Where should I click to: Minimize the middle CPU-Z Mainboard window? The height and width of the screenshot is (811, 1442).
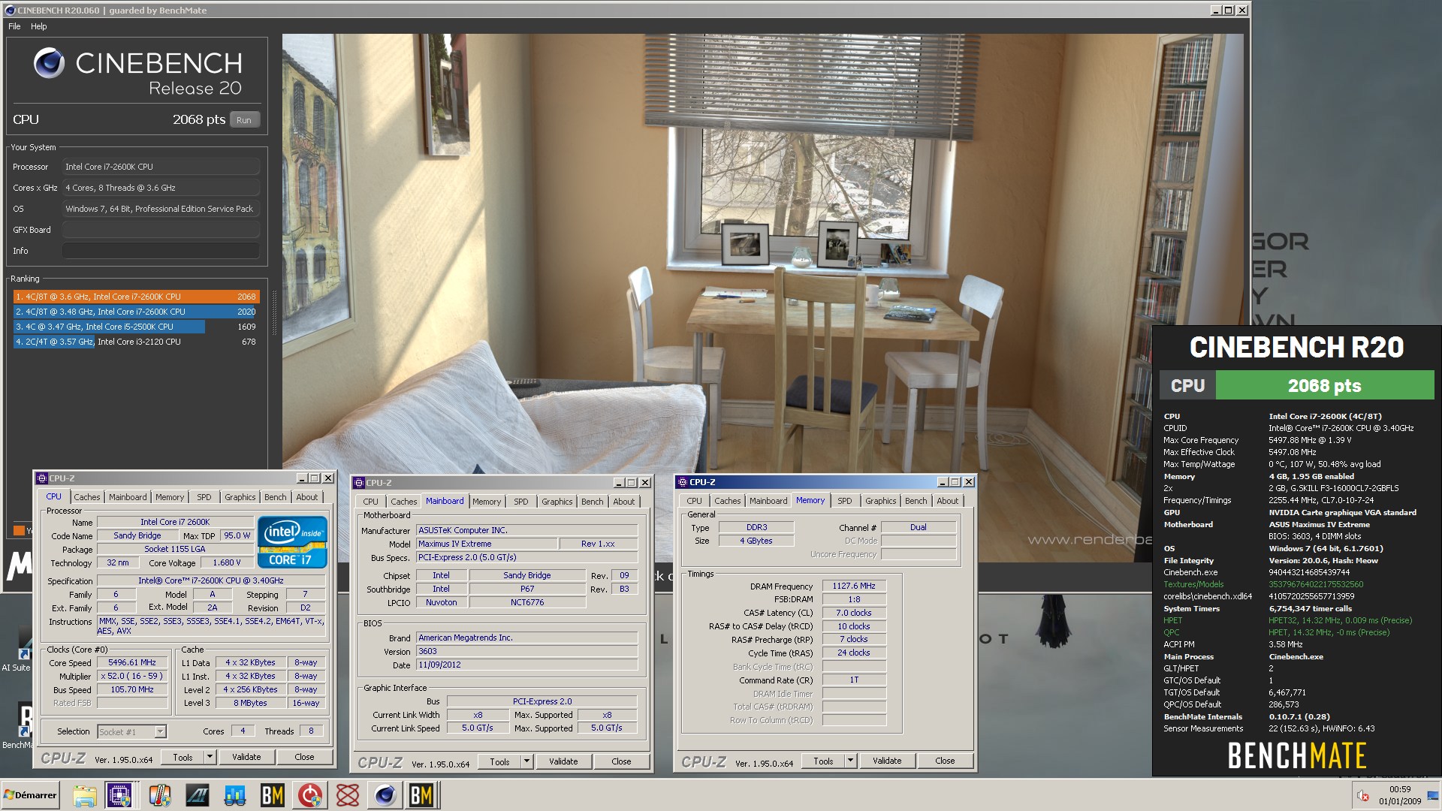click(619, 483)
